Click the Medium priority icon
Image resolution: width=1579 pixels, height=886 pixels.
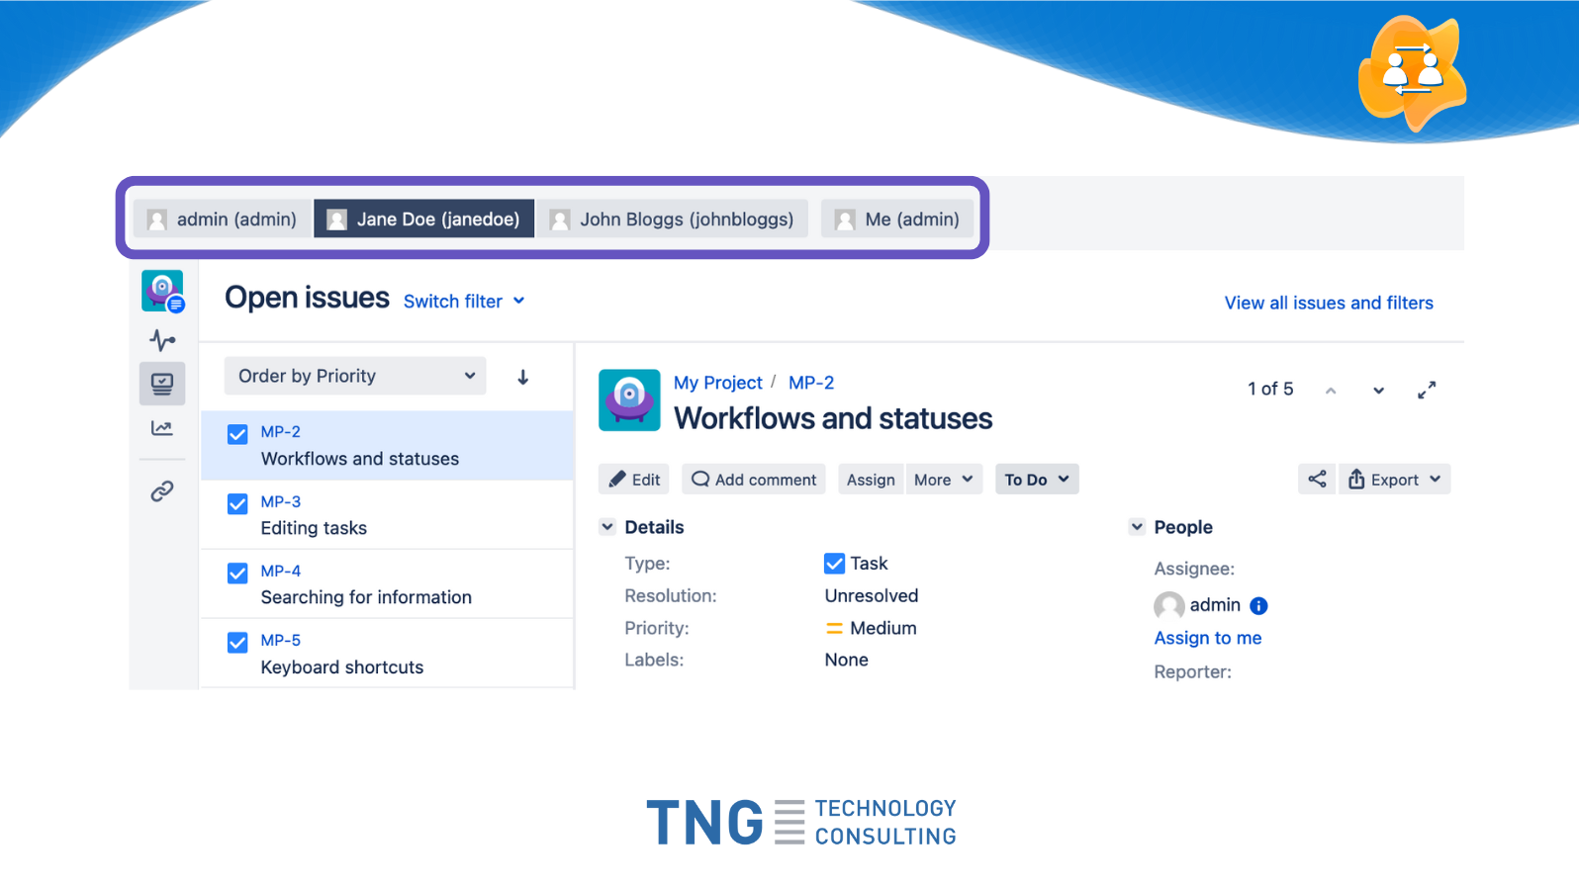[x=834, y=629]
